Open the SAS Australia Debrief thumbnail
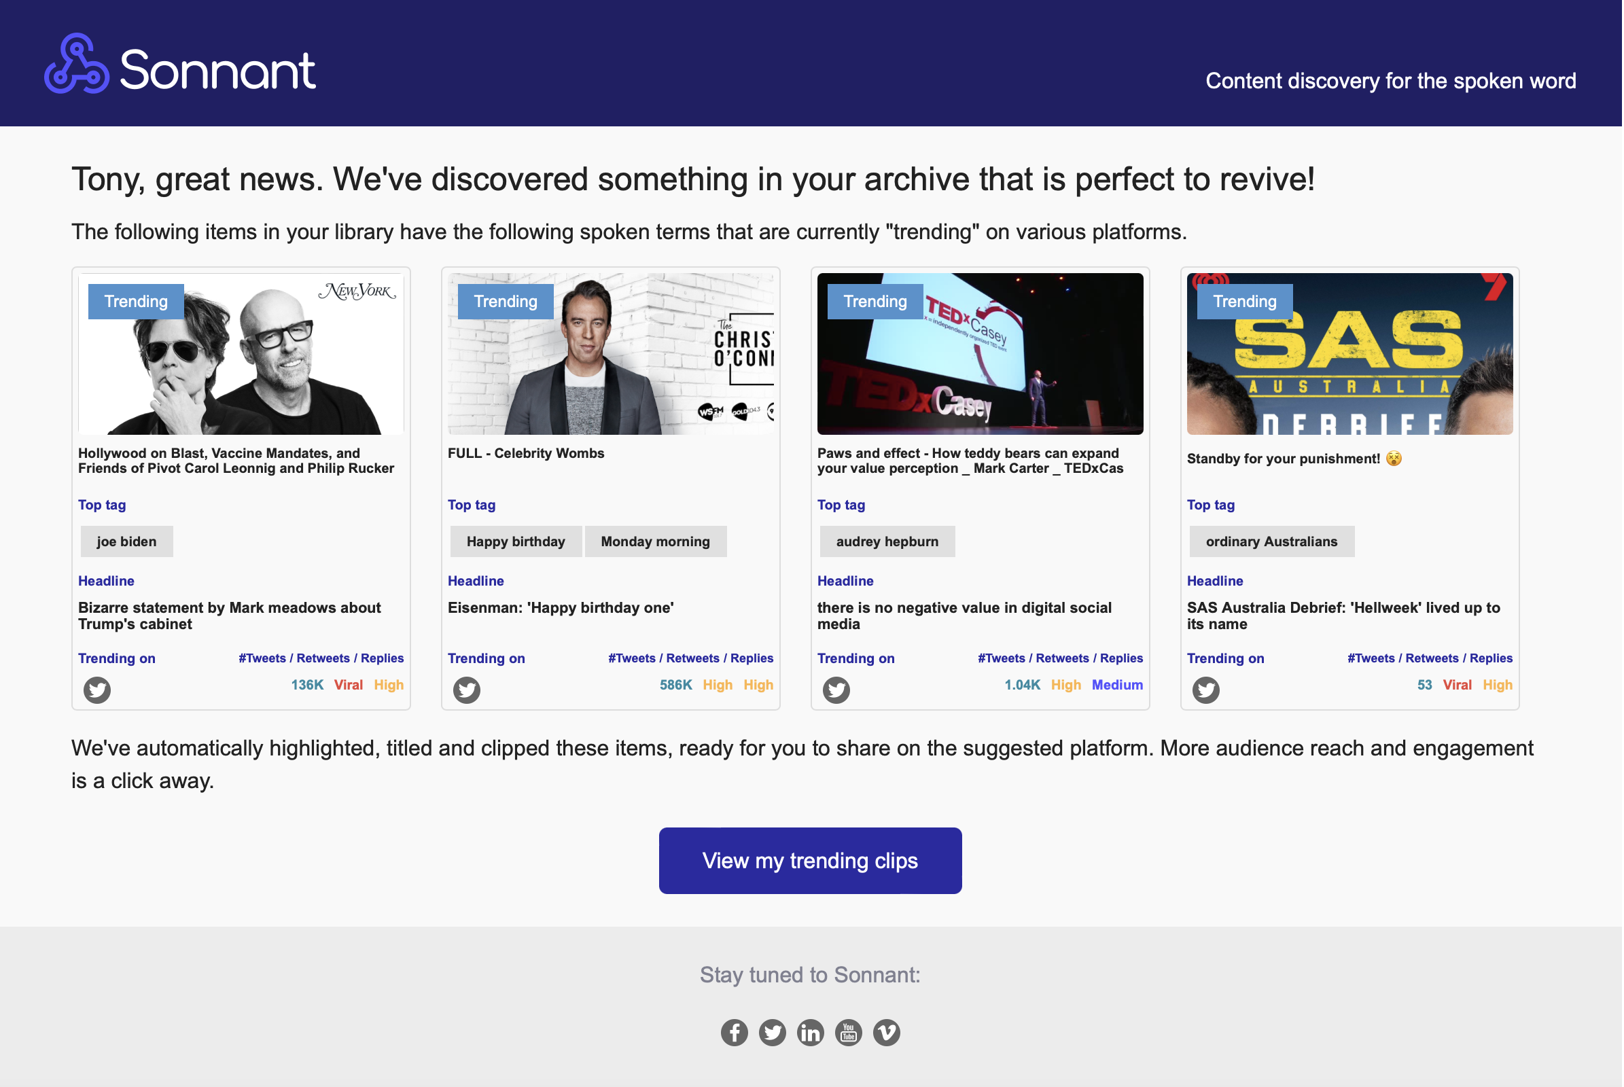This screenshot has height=1087, width=1624. click(x=1352, y=354)
